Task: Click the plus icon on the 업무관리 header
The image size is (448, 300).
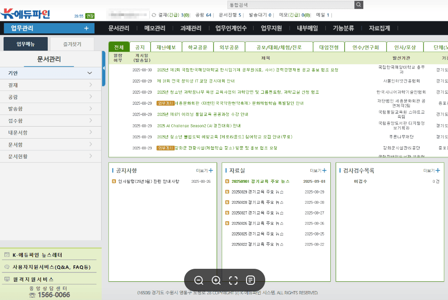Action: coord(87,28)
